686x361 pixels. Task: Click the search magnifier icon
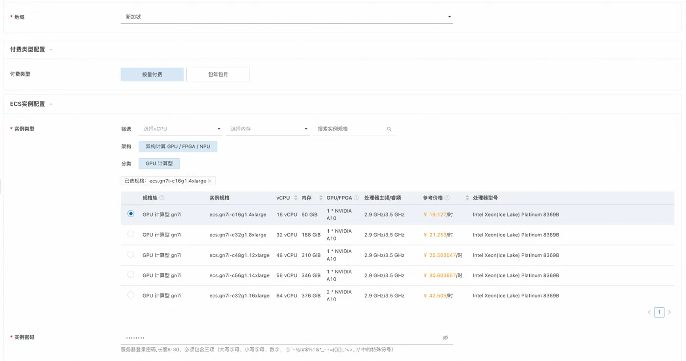390,129
